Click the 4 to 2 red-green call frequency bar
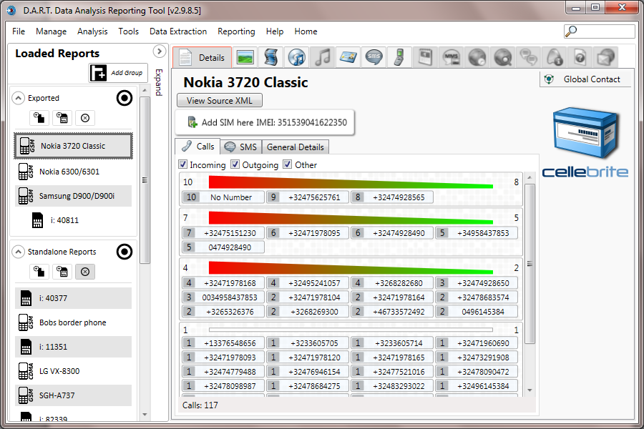Viewport: 644px width, 429px height. coord(351,267)
